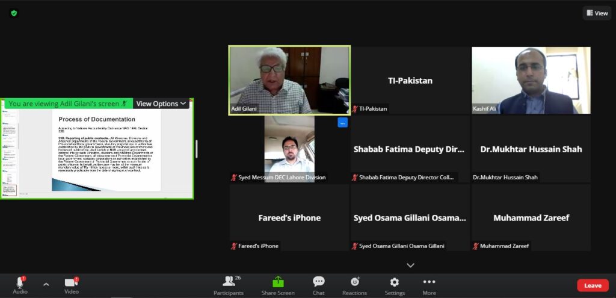Open the Reactions menu
This screenshot has width=616, height=298.
354,282
